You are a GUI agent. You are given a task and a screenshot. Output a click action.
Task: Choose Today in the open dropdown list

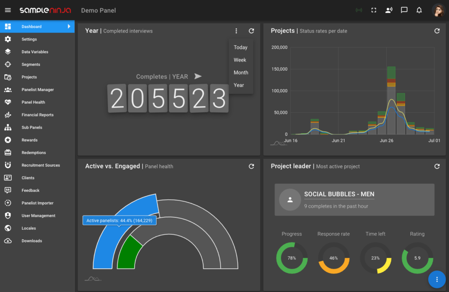click(x=240, y=47)
